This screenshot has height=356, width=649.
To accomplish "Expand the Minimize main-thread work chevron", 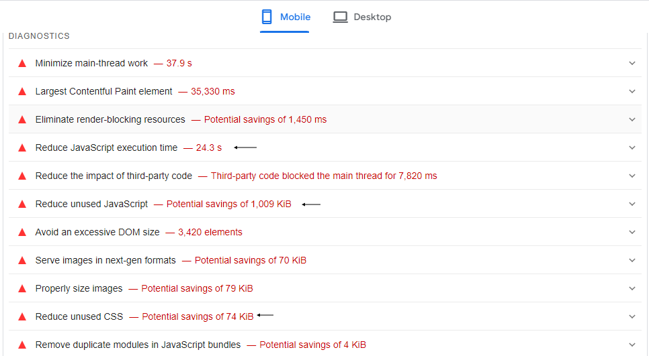I will [x=632, y=63].
